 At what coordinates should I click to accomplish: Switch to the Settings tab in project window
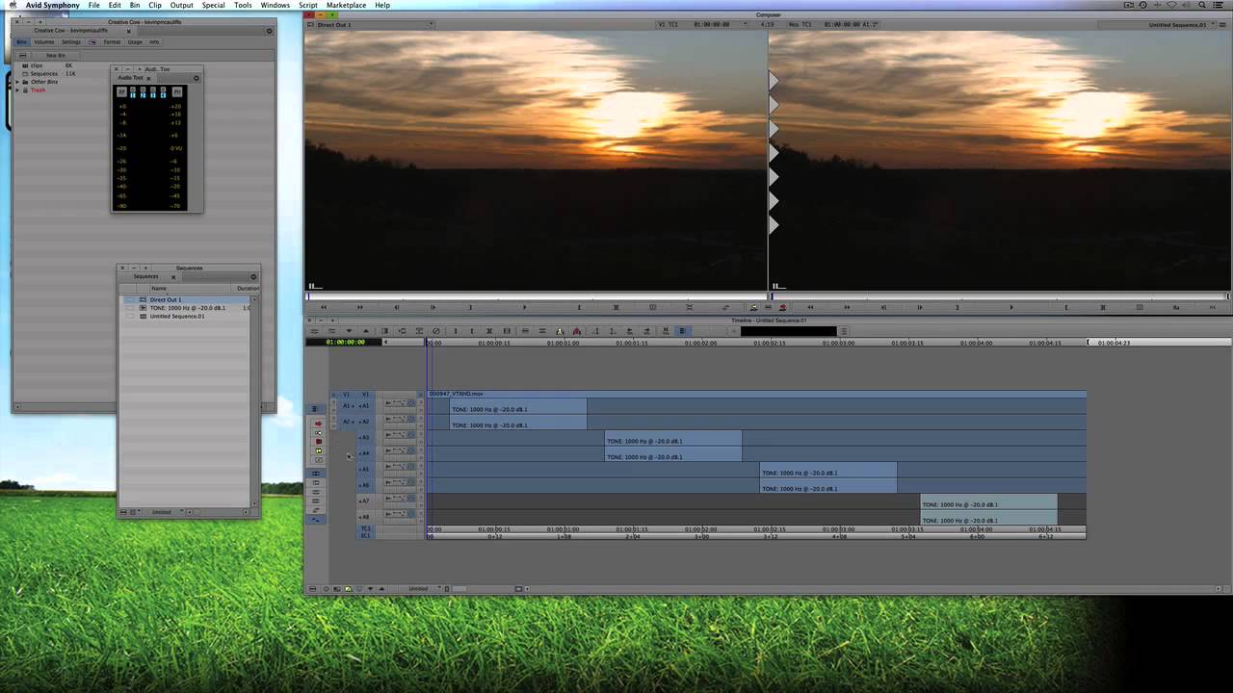pyautogui.click(x=71, y=42)
